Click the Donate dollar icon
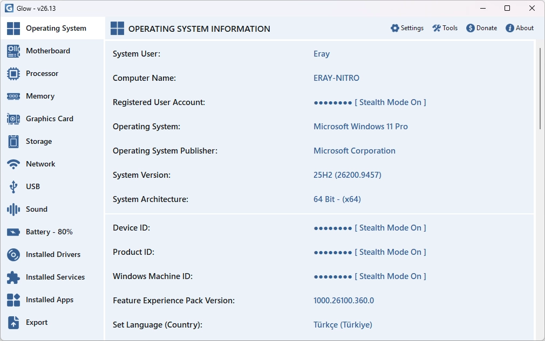 coord(471,28)
